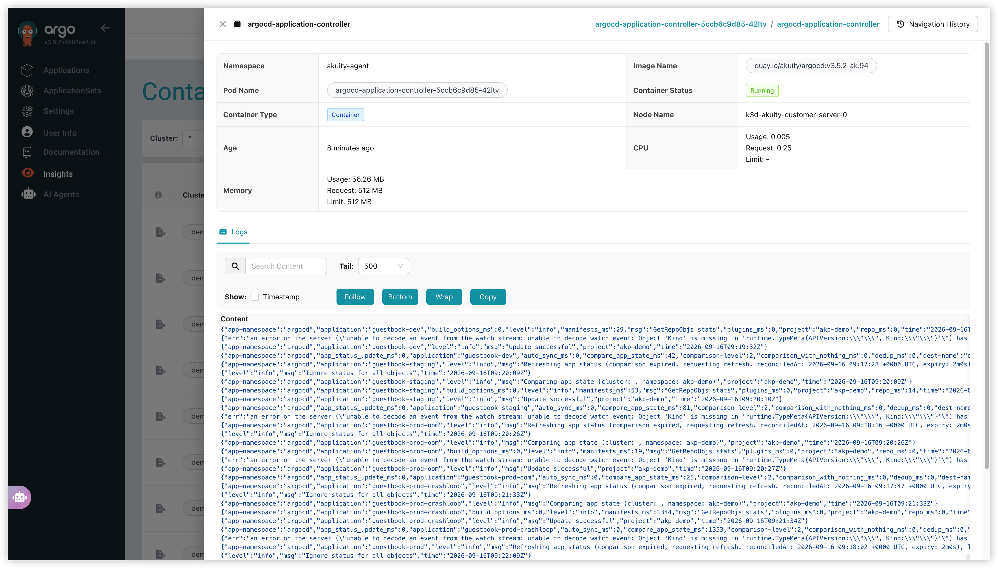Image resolution: width=998 pixels, height=568 pixels.
Task: Click the log search magnifier icon
Action: pyautogui.click(x=235, y=266)
